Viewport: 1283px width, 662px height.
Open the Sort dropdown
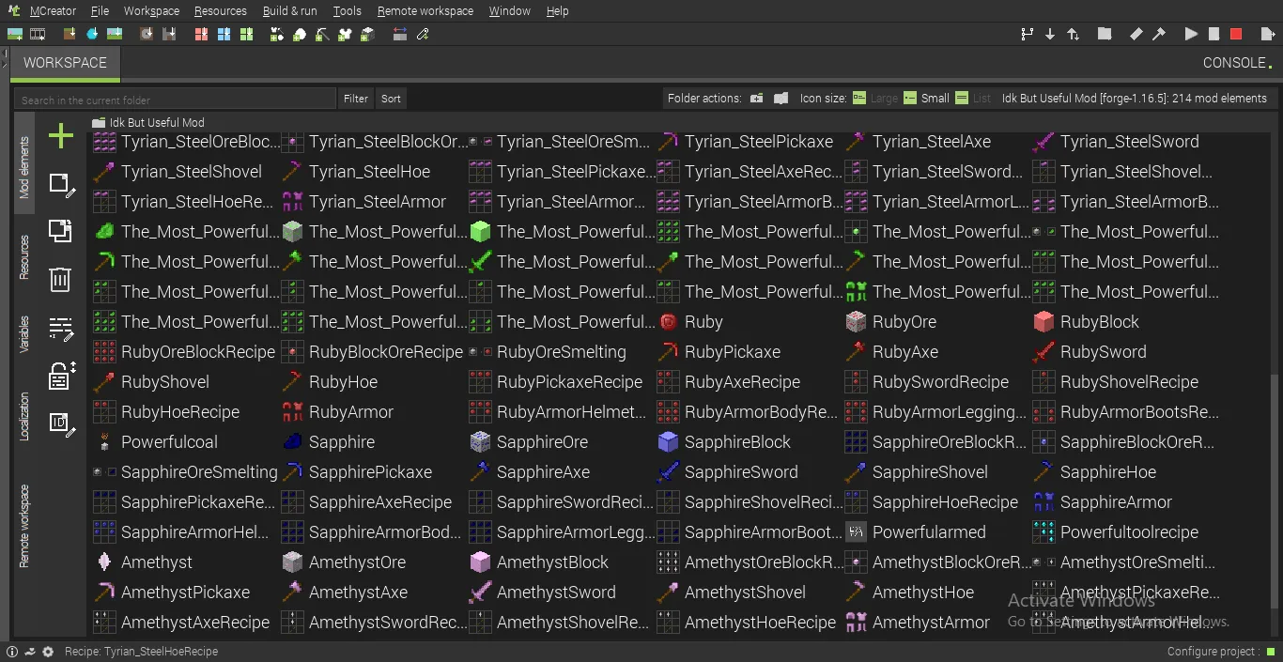[391, 98]
